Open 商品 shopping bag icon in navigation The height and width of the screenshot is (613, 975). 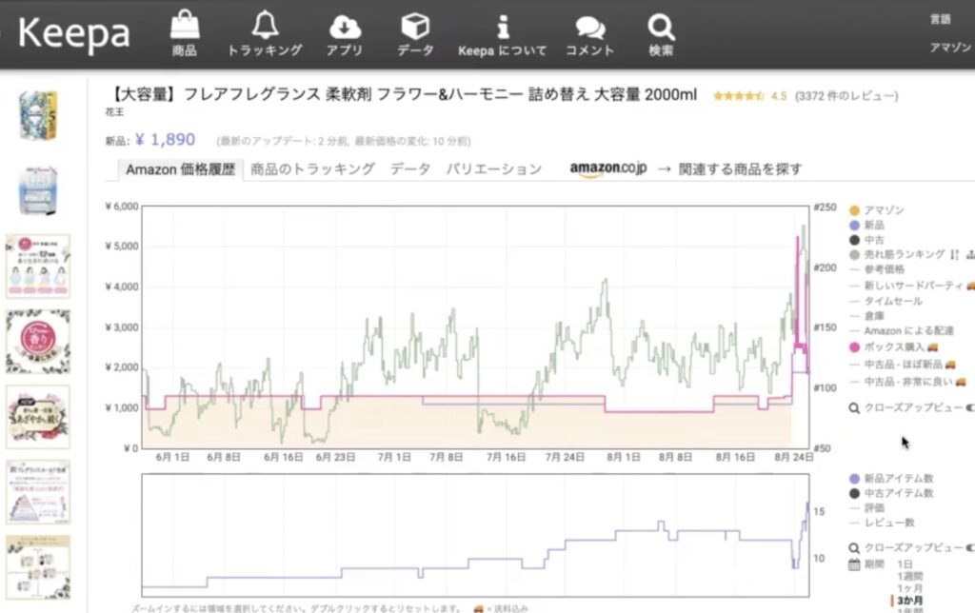coord(185,24)
